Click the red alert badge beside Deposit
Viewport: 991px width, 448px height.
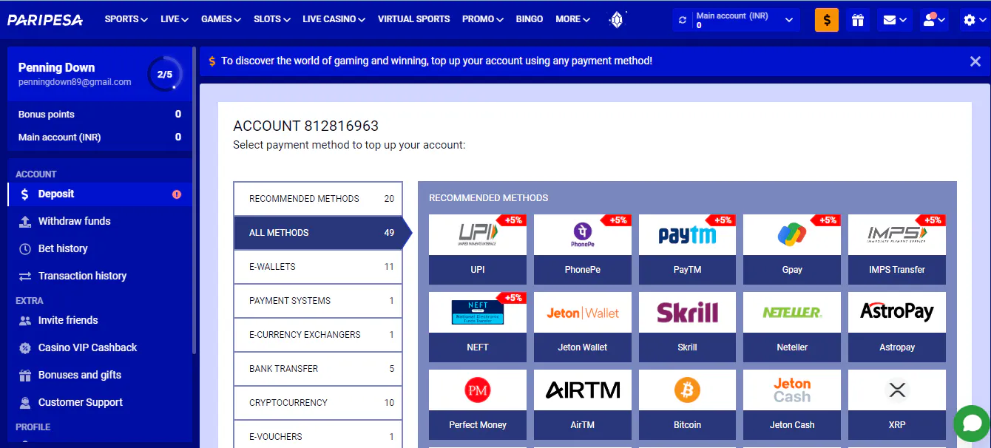(177, 194)
